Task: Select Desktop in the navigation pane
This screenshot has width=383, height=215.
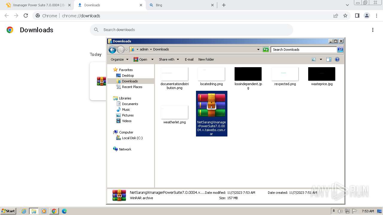Action: tap(128, 76)
